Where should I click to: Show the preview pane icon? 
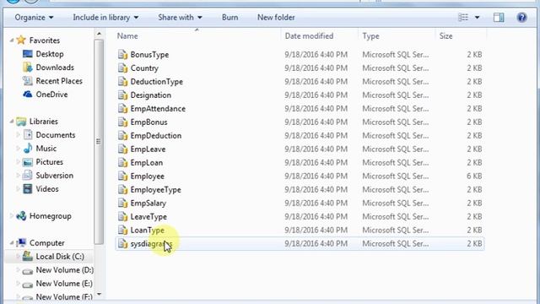point(499,17)
